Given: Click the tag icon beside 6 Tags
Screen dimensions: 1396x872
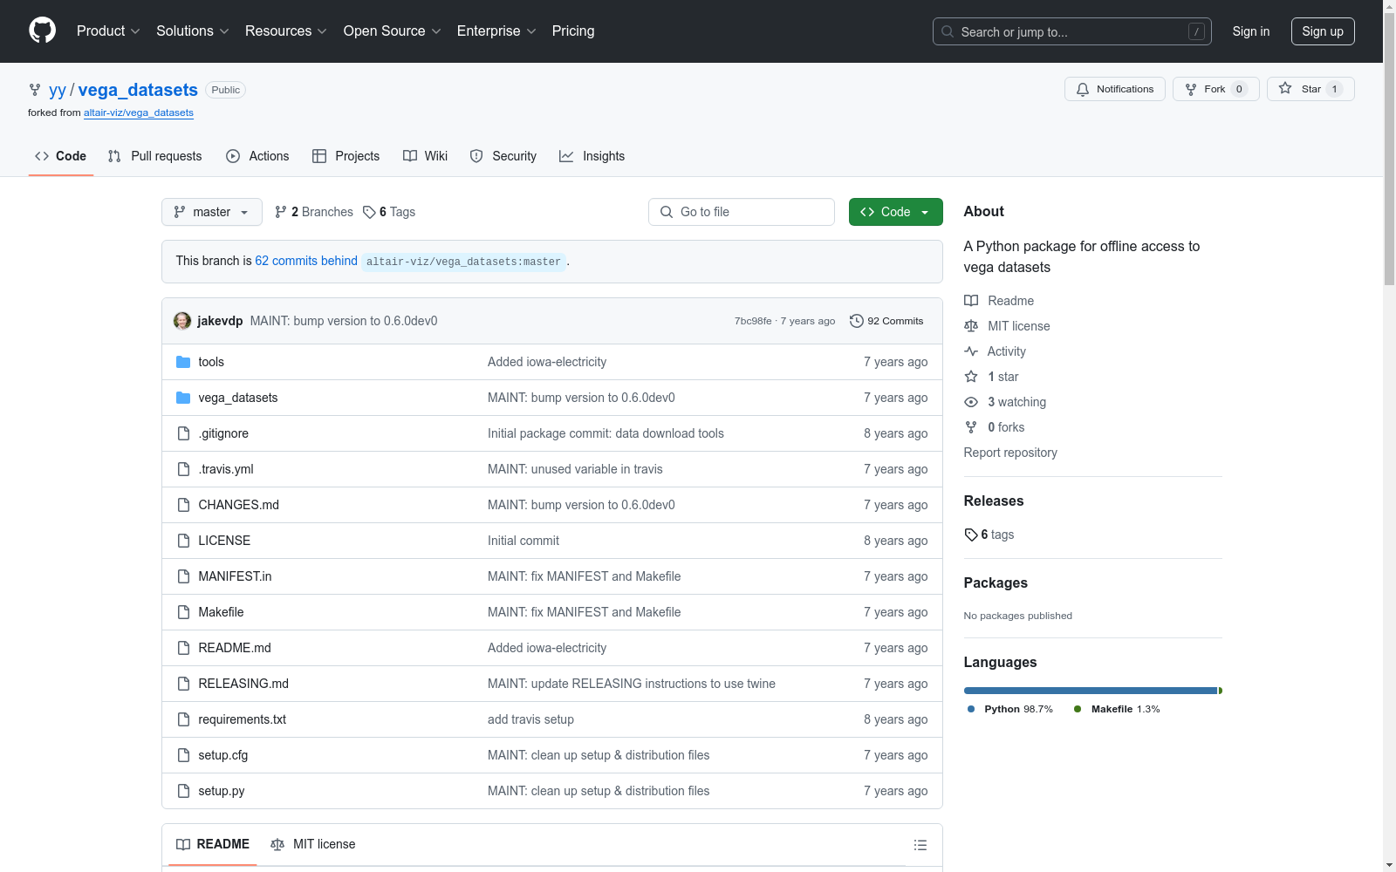Looking at the screenshot, I should pos(369,212).
